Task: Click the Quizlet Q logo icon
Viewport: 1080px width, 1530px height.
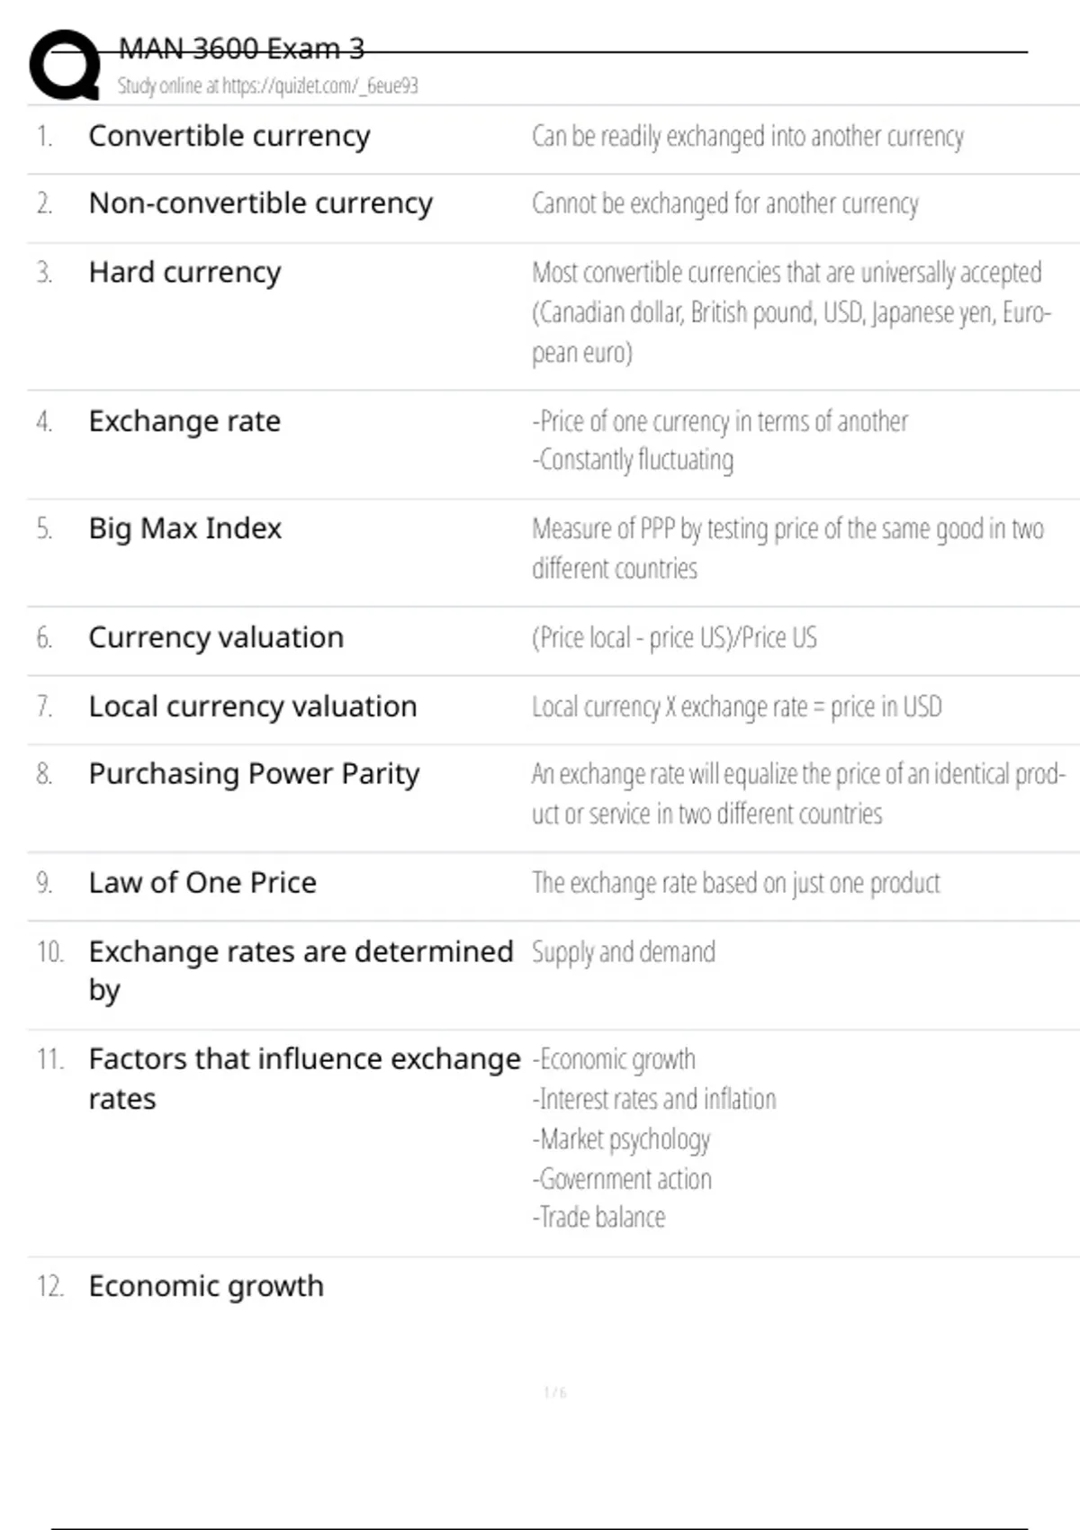Action: pyautogui.click(x=65, y=65)
